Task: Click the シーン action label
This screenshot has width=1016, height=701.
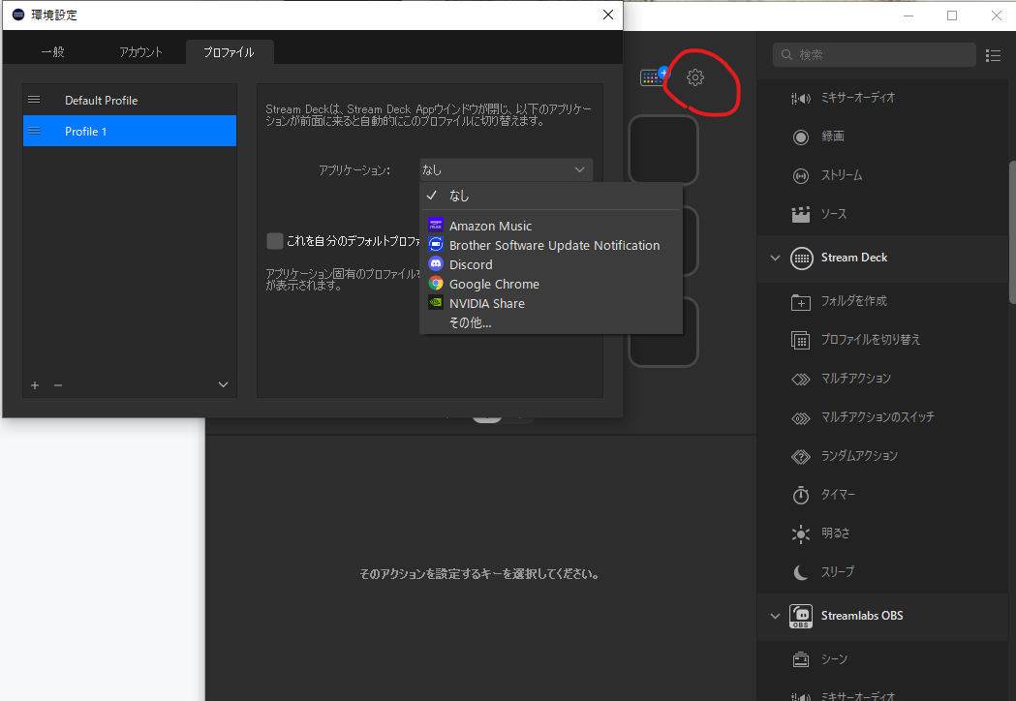Action: tap(834, 659)
